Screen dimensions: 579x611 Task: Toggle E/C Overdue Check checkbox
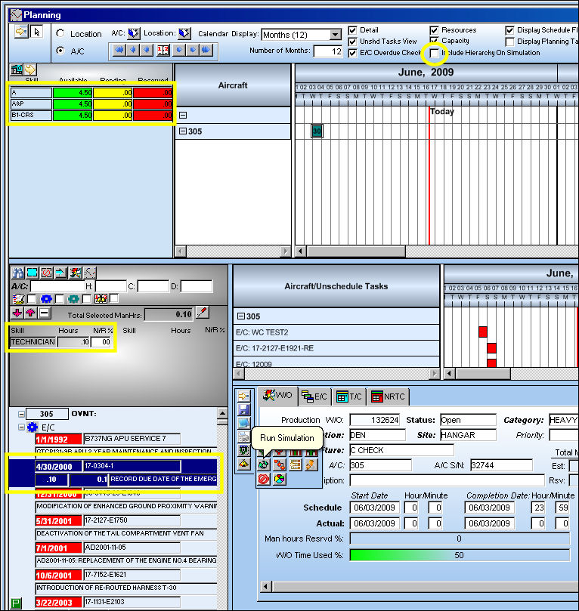pos(352,53)
